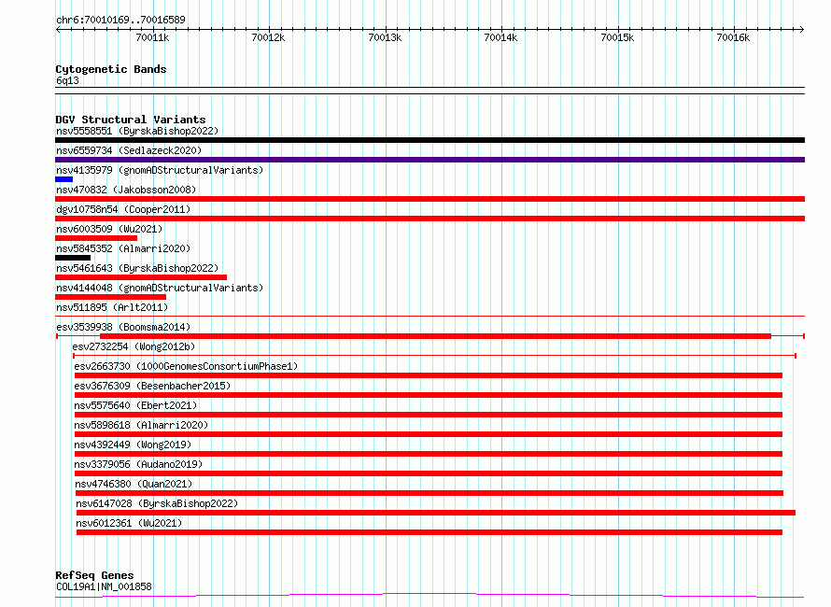The width and height of the screenshot is (831, 607).
Task: Select the nsv5898618 (Almarri2020) label
Action: pyautogui.click(x=141, y=425)
